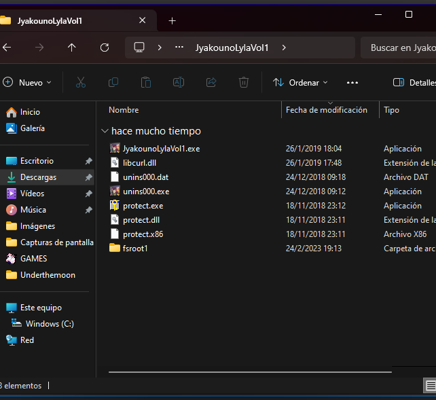Unpin Música using its pin icon
Viewport: 436px width, 400px height.
pos(89,210)
